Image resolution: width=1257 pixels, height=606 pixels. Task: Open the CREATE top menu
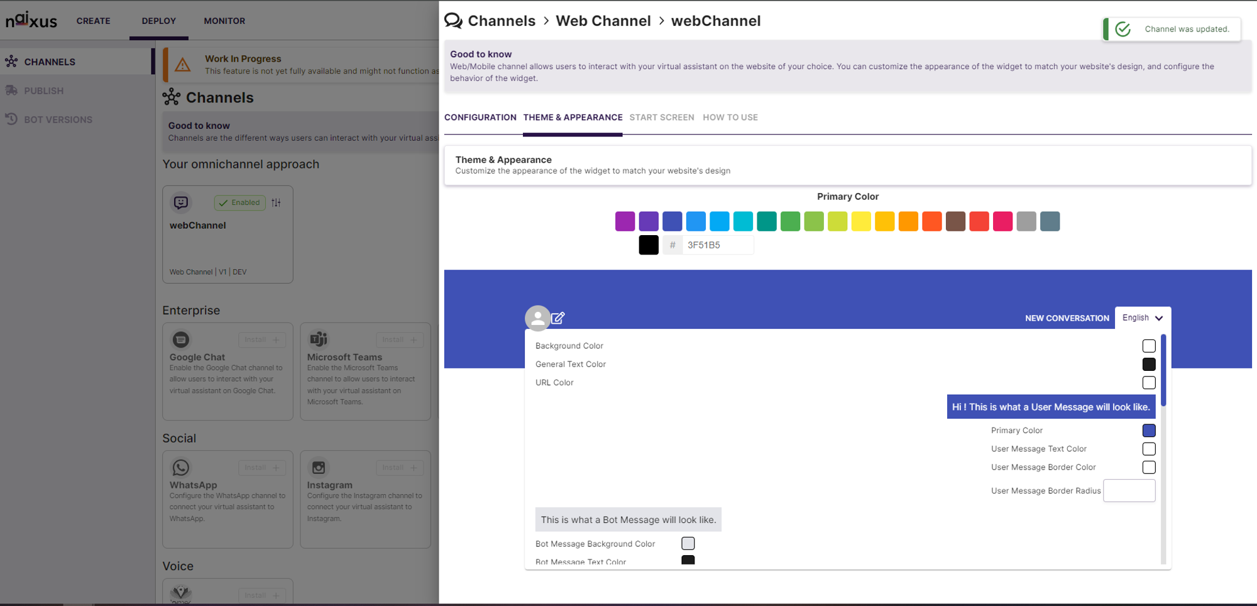pos(94,21)
